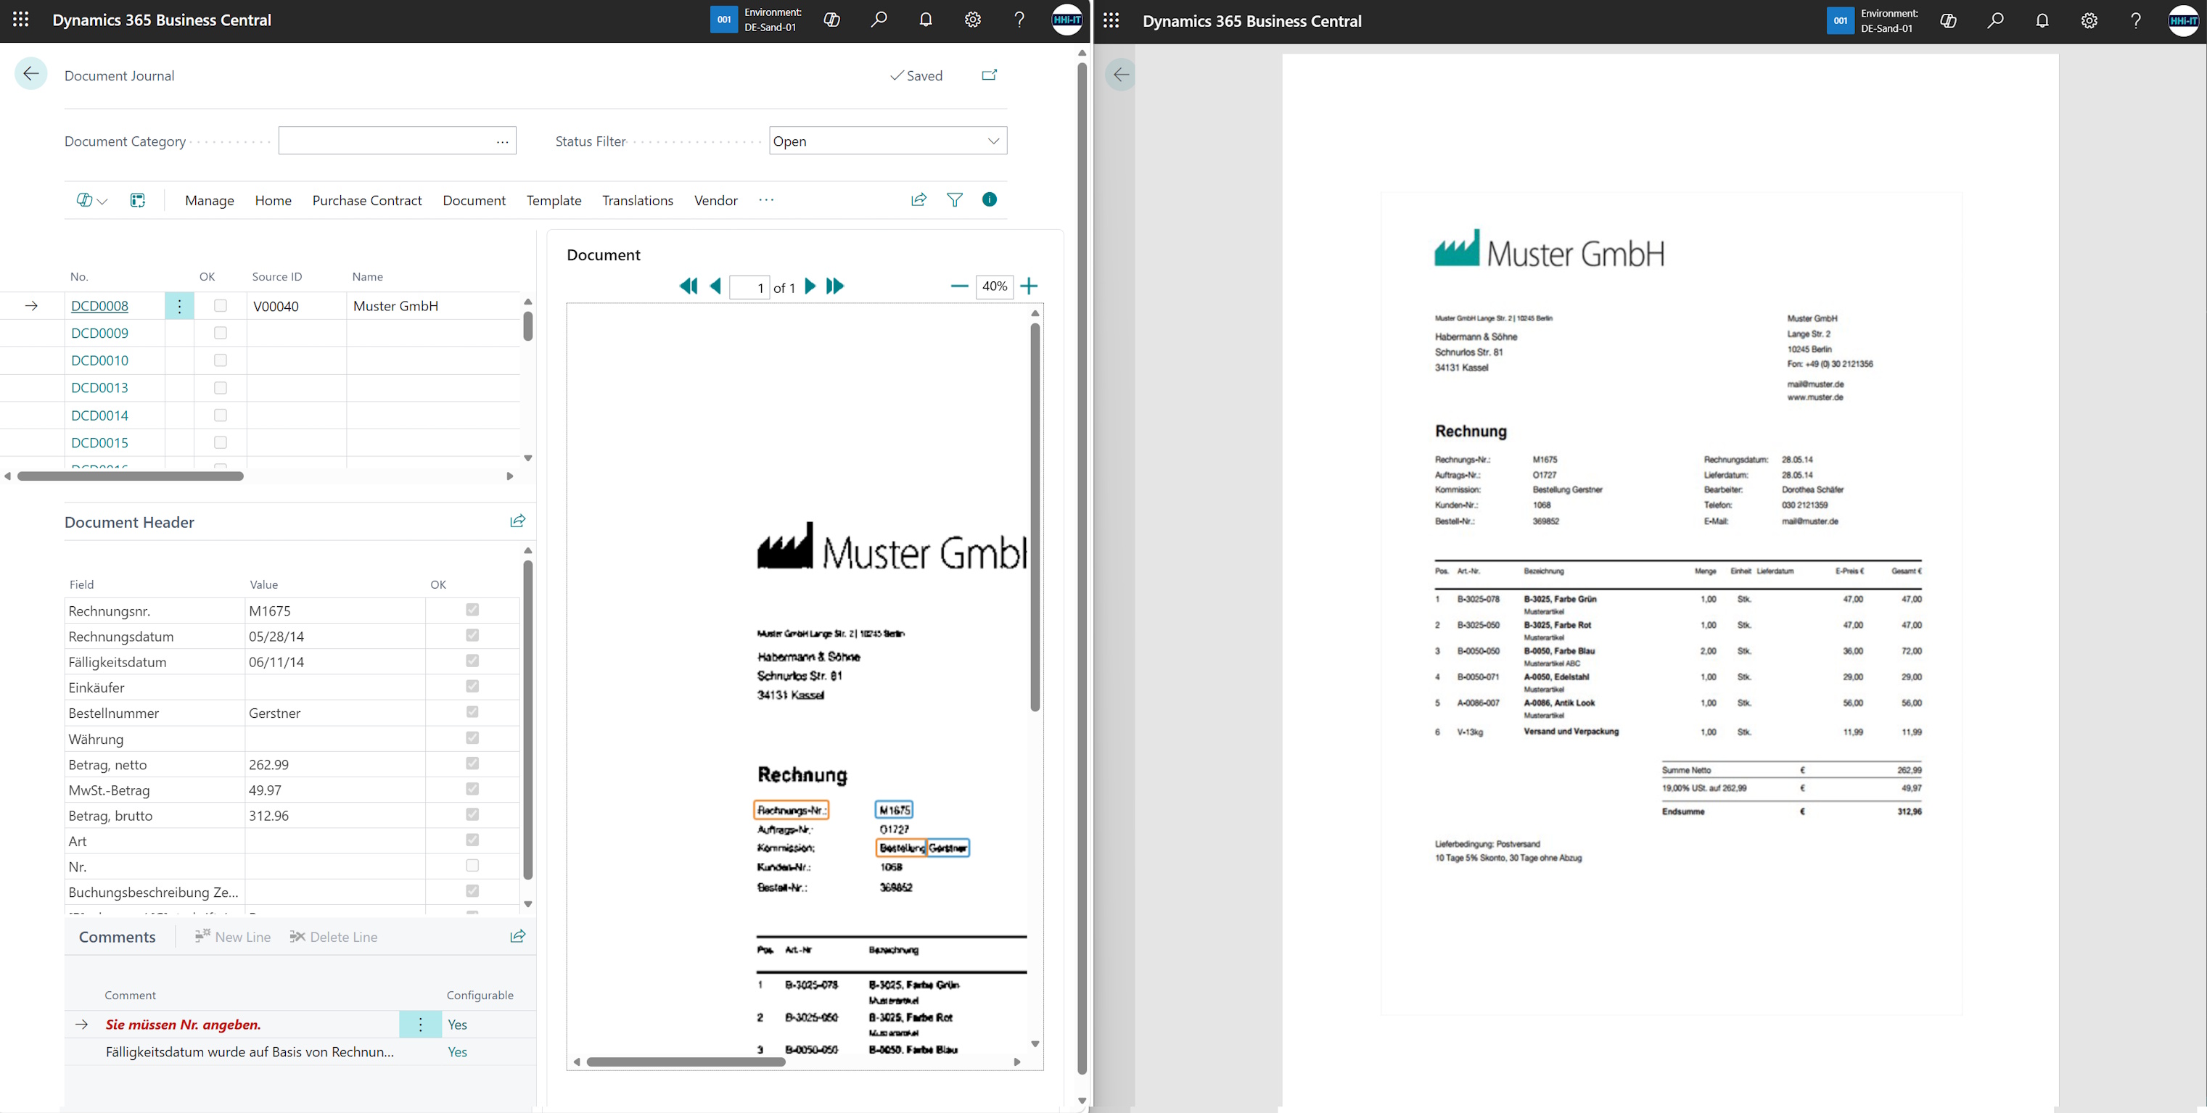The image size is (2207, 1113).
Task: Open document DCD0009 link
Action: point(99,333)
